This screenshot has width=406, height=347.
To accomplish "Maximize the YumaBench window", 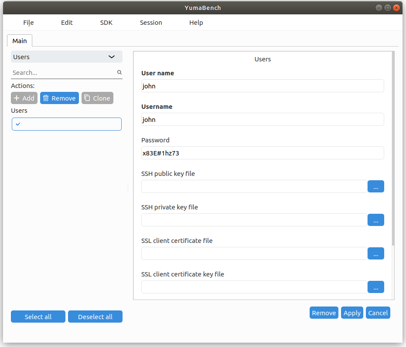I will coord(388,8).
